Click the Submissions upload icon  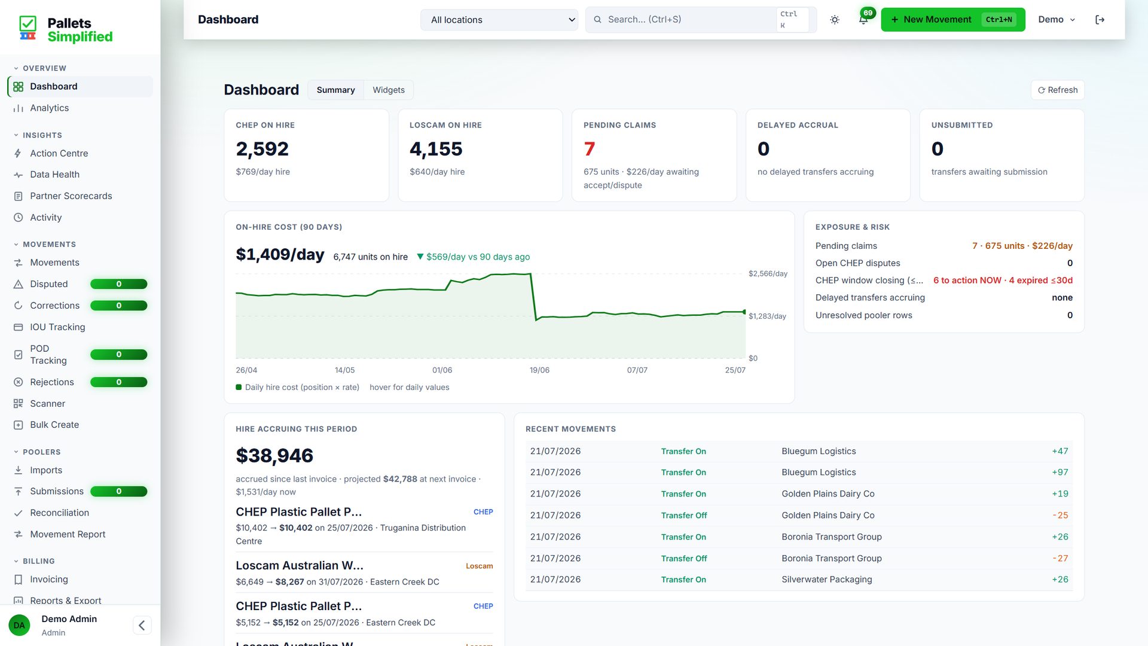pyautogui.click(x=18, y=492)
